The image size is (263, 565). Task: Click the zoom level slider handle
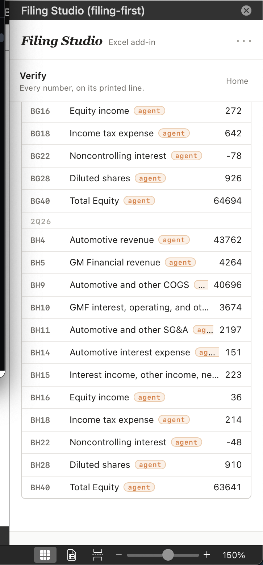tap(168, 554)
